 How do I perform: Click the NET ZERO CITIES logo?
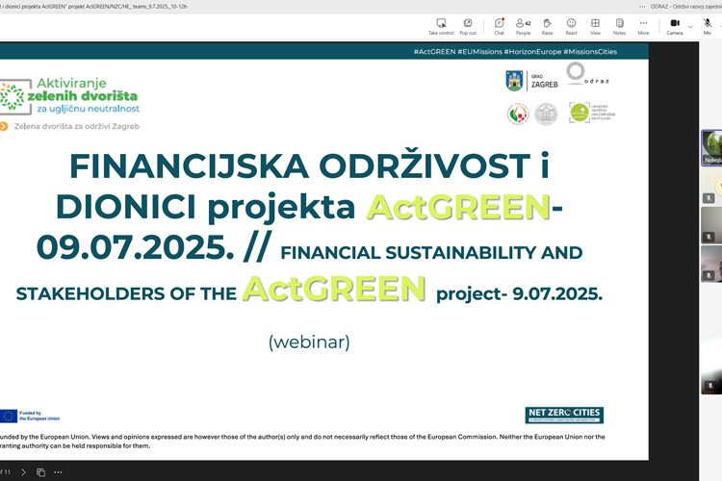[564, 415]
